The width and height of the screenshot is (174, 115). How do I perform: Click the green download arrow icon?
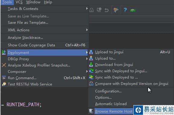(x=91, y=65)
